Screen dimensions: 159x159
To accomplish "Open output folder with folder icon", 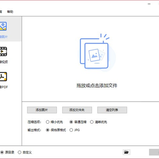I will 126,152.
